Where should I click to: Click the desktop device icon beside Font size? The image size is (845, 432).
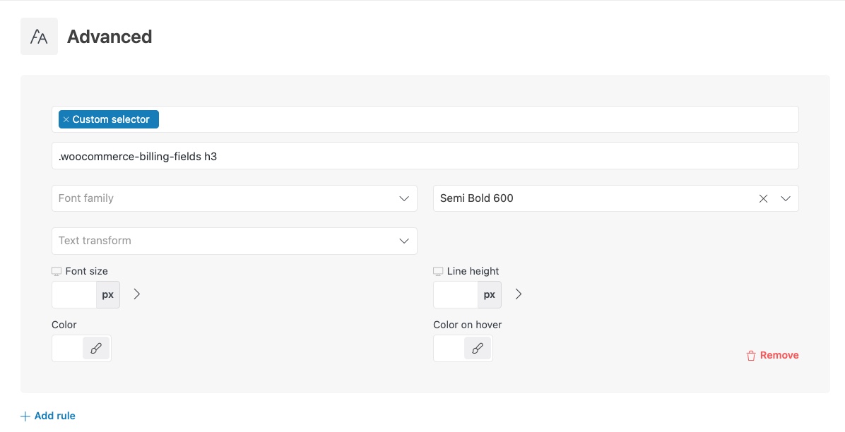point(57,271)
